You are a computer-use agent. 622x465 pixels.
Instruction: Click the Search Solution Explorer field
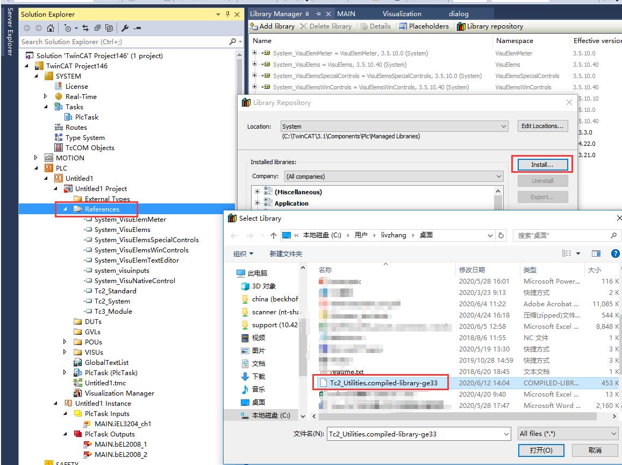[x=124, y=41]
